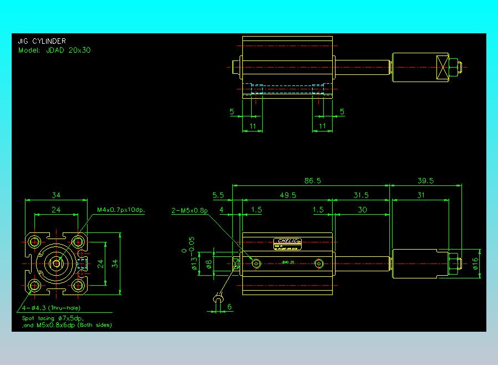Click the JIG CYLINDER title text
Image resolution: width=498 pixels, height=365 pixels.
pos(42,41)
